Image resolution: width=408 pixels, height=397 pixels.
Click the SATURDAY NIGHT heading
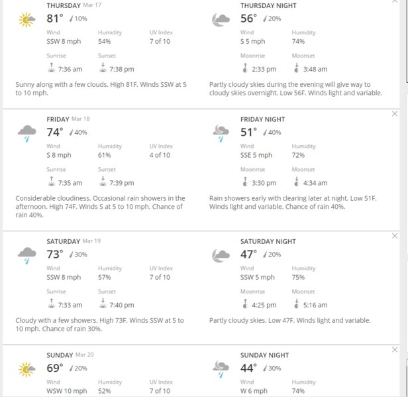click(x=268, y=241)
